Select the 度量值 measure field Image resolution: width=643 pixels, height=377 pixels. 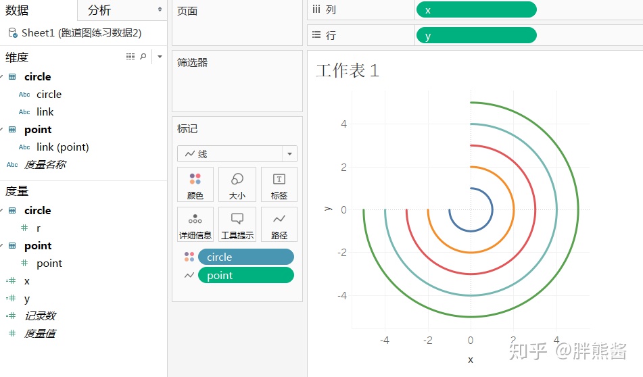click(40, 333)
